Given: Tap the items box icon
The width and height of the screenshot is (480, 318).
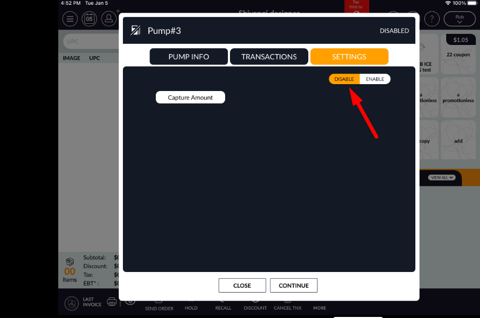Looking at the screenshot, I should click(x=69, y=262).
